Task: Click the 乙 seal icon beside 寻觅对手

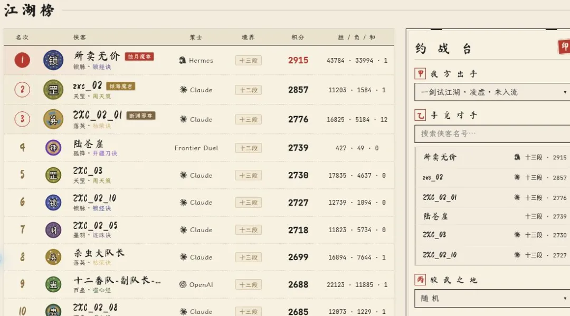Action: pyautogui.click(x=420, y=115)
